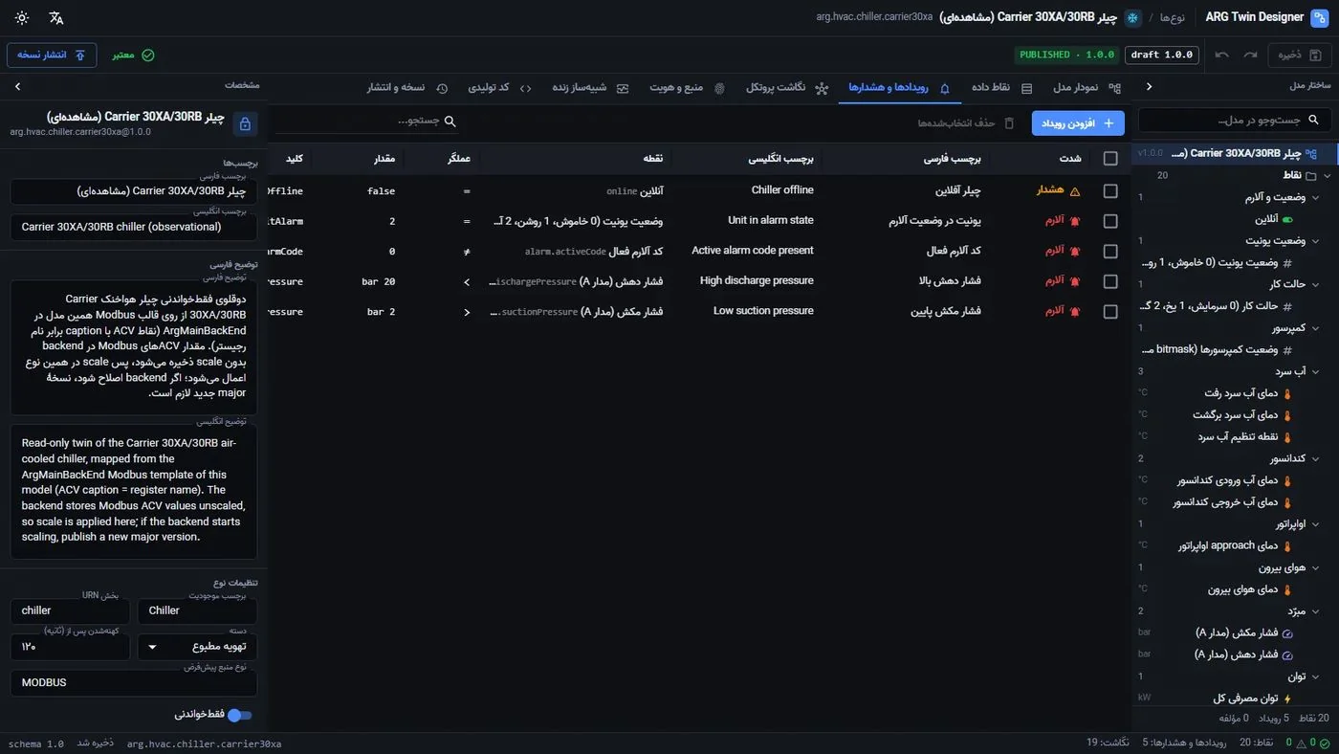Screen dimensions: 1339x754
Task: Click the انتشار نسخه publish button
Action: (52, 55)
